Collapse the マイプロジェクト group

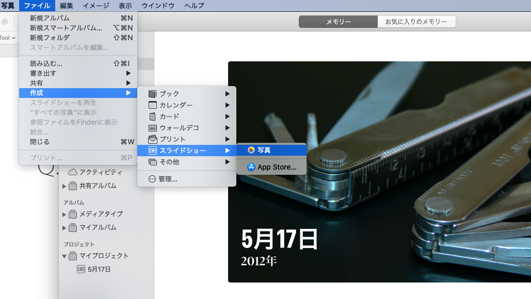point(64,256)
